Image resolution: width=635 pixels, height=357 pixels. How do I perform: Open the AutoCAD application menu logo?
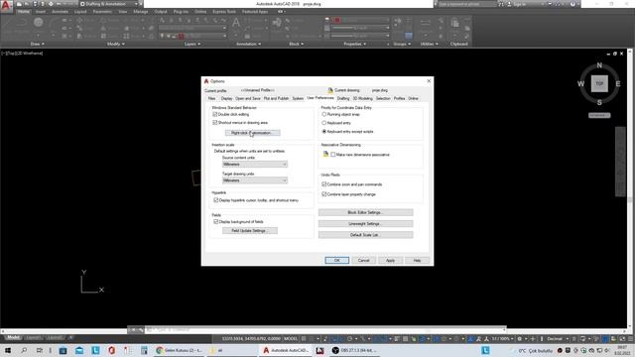tap(6, 5)
